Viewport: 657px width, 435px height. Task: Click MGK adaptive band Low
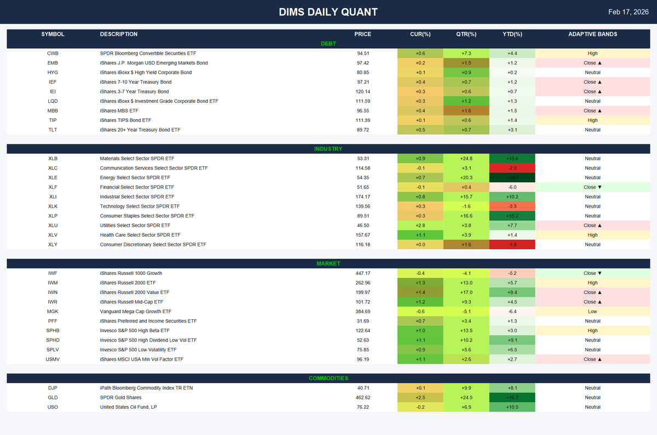click(592, 311)
